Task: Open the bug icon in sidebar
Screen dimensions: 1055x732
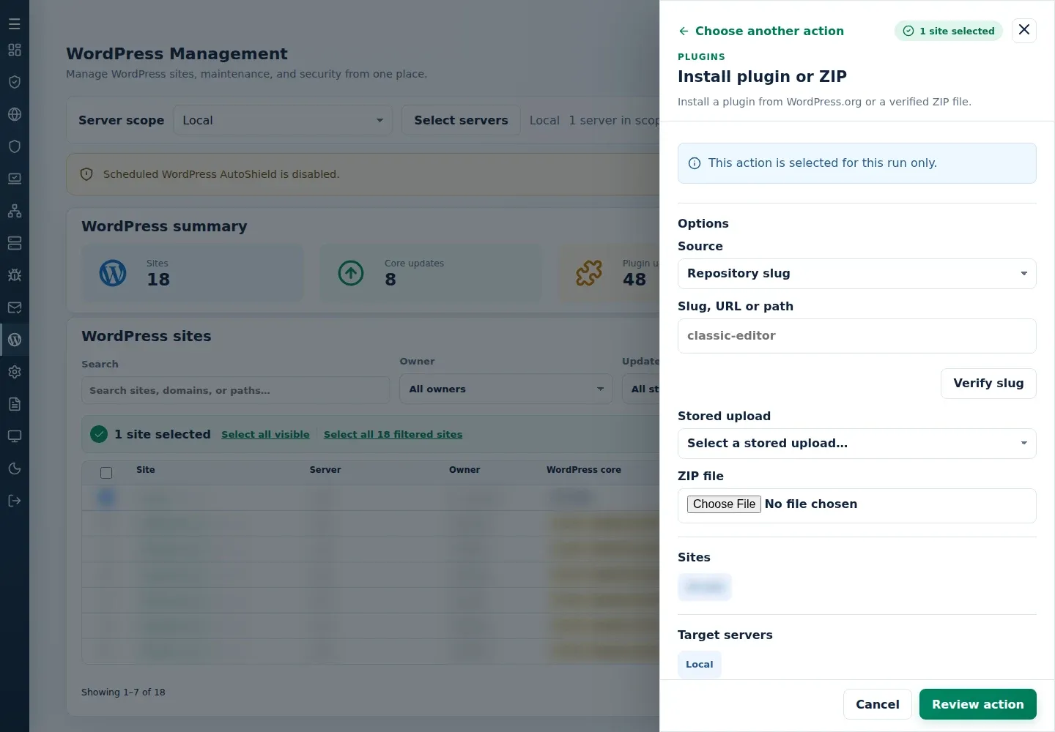Action: [x=15, y=275]
